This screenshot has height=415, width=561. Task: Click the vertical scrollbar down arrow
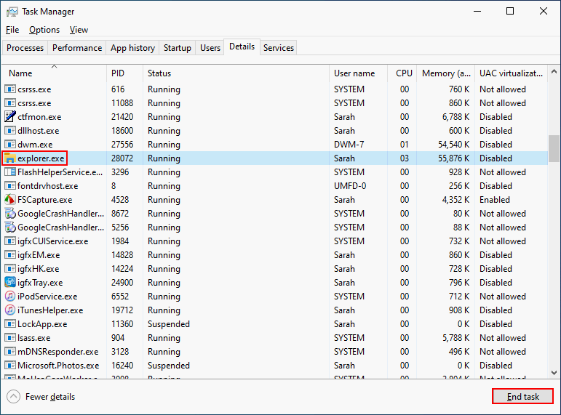click(x=554, y=372)
